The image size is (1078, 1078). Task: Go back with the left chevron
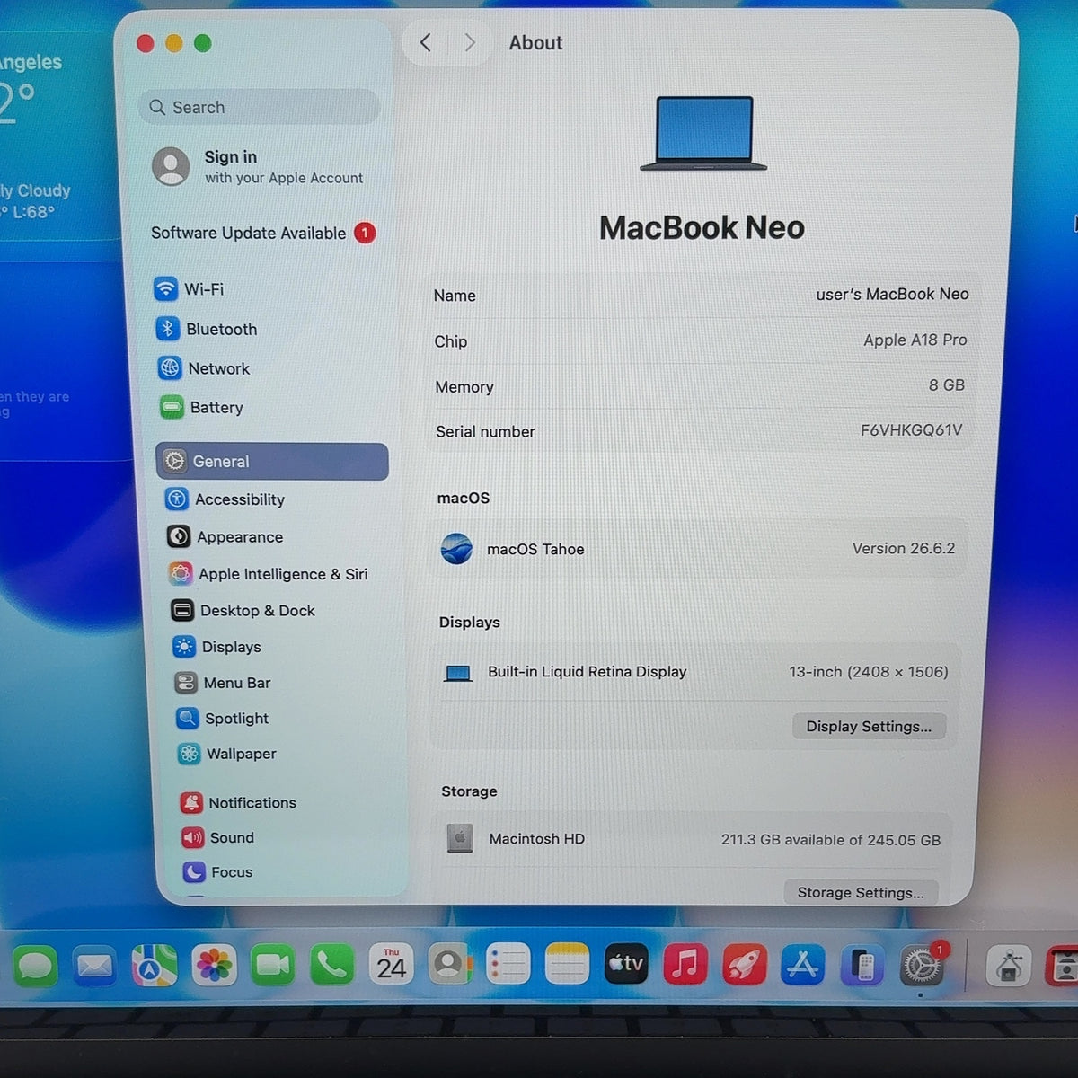(426, 42)
